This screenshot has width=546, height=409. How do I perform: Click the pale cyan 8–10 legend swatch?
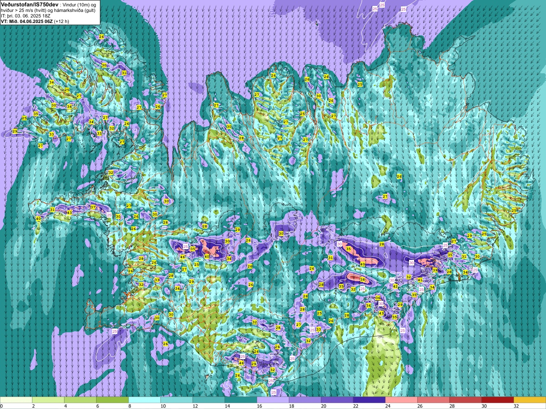[145, 400]
